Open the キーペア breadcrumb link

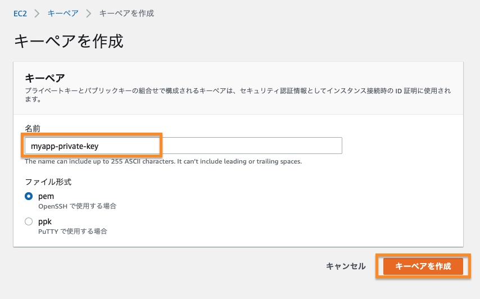click(x=63, y=13)
